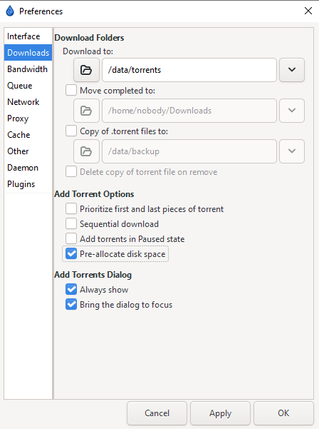Click the folder icon beside /data/backup
This screenshot has height=429, width=319.
coord(86,151)
